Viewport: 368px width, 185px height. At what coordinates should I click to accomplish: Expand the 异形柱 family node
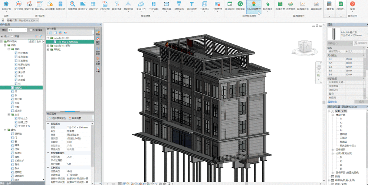tap(47, 49)
